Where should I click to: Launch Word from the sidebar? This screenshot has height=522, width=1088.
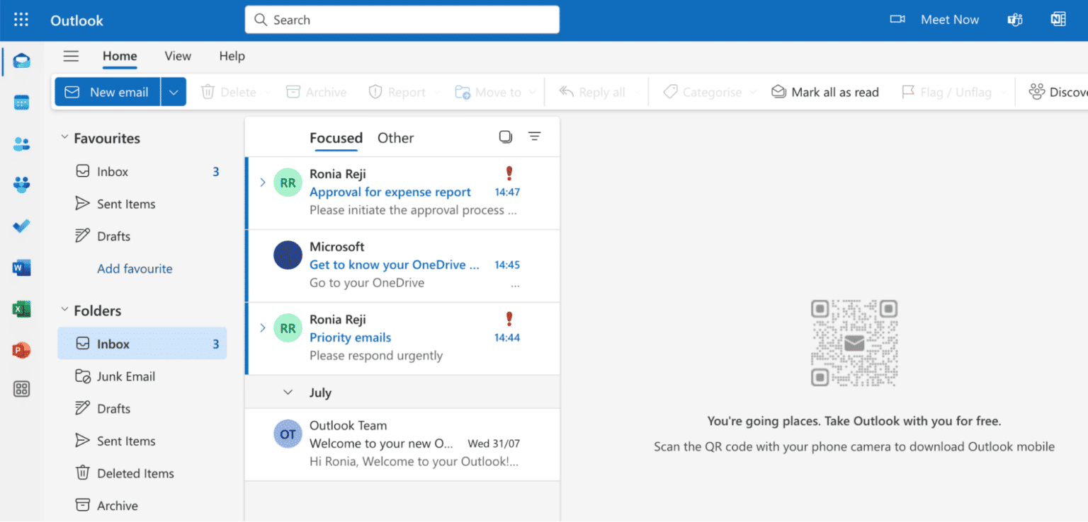pyautogui.click(x=21, y=268)
